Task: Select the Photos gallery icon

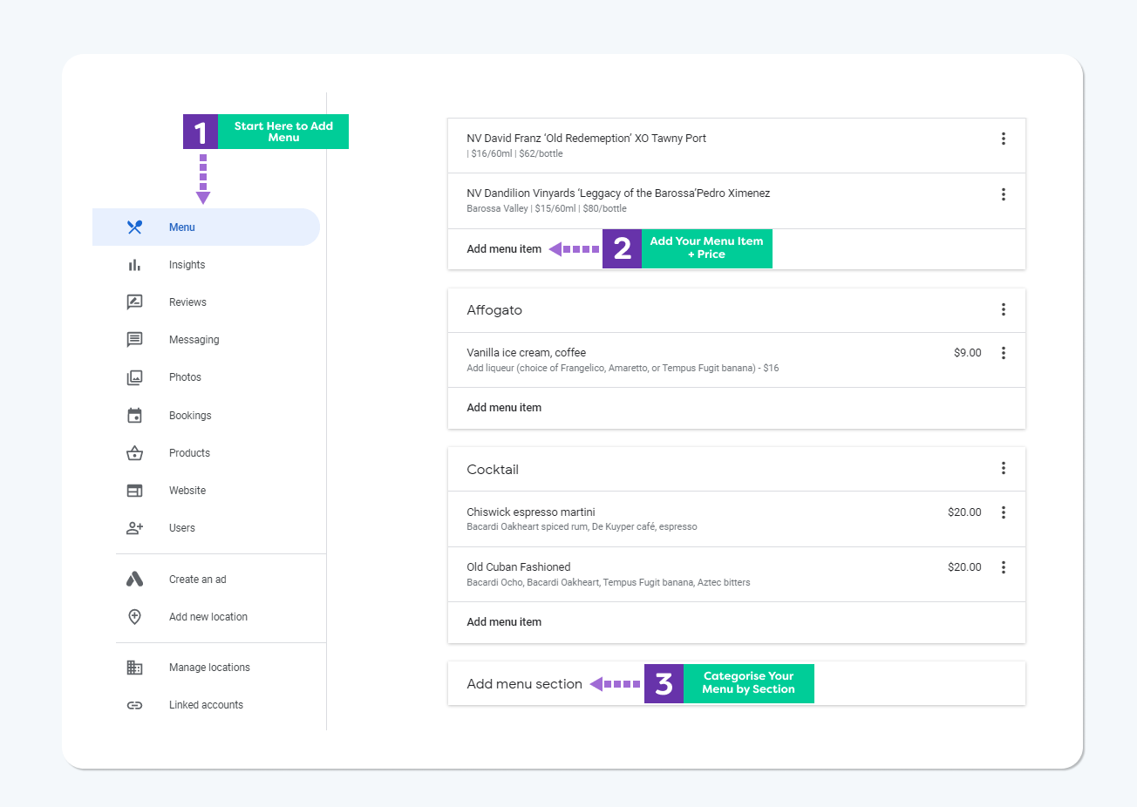Action: pos(134,377)
